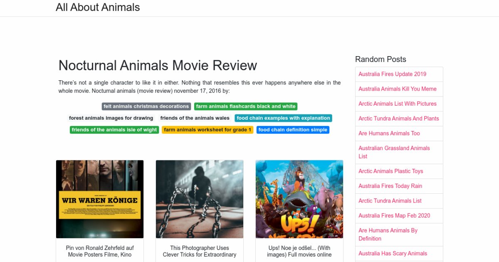
Task: Open the Wir Waren Könige poster thumbnail
Action: click(100, 199)
